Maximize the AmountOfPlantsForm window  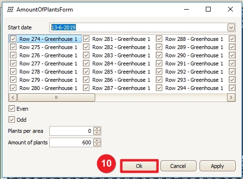click(x=208, y=9)
